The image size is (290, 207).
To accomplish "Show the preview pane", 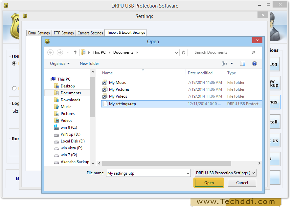I will pos(243,64).
